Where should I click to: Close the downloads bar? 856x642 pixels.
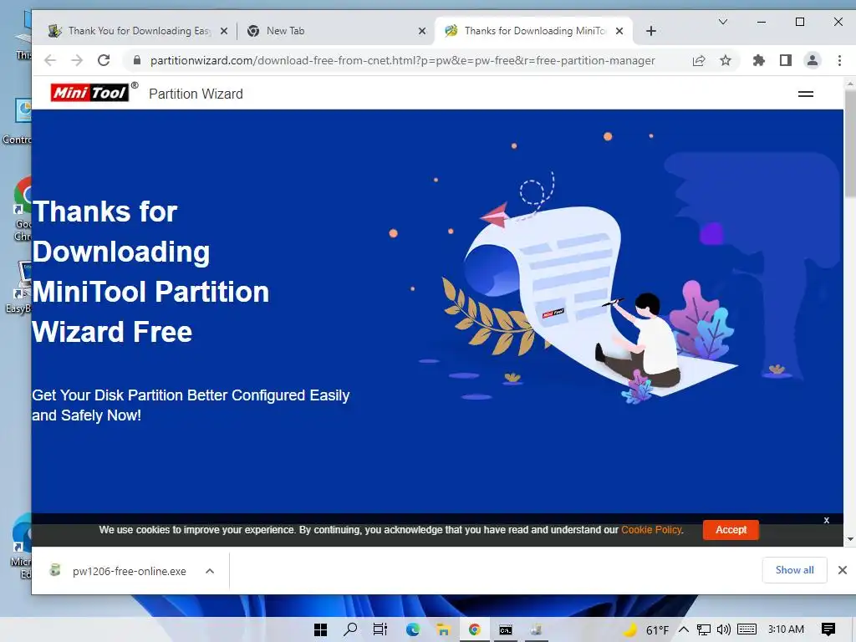tap(843, 570)
